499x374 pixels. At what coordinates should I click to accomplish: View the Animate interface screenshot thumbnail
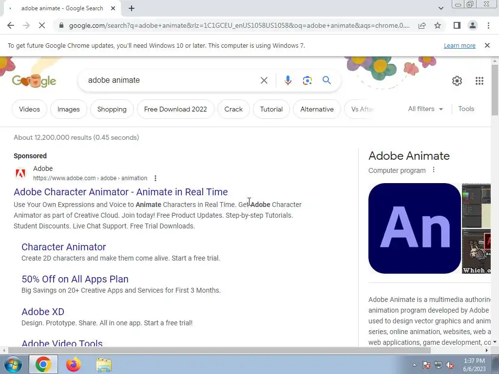pyautogui.click(x=476, y=206)
